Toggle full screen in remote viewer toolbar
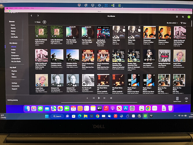The image size is (193, 145). tap(106, 5)
